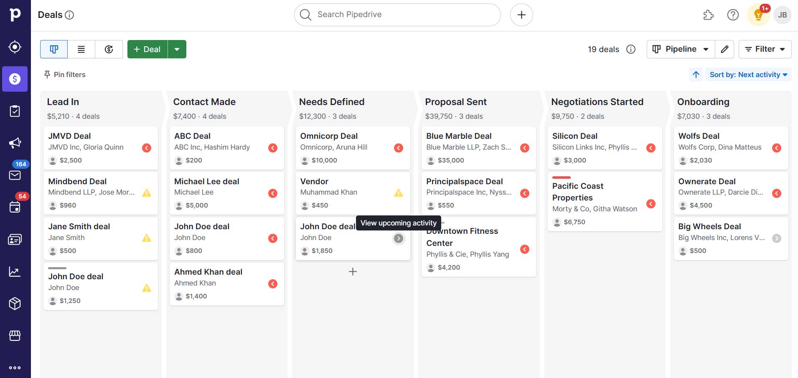This screenshot has height=378, width=798.
Task: Edit the pipeline with the pencil button
Action: tap(725, 49)
